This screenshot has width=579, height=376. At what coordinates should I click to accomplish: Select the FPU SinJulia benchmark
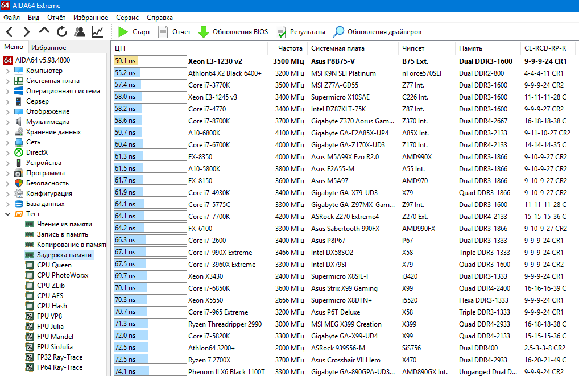(x=49, y=347)
